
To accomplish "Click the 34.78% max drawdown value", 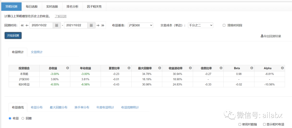I will (x=147, y=74).
